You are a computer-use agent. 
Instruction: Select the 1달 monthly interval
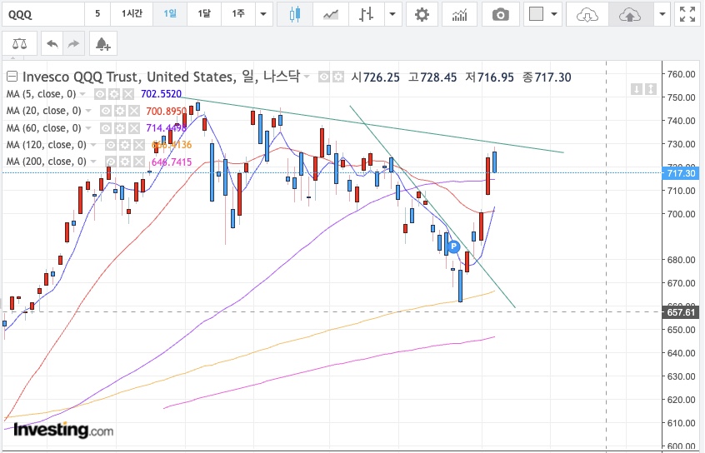coord(204,14)
